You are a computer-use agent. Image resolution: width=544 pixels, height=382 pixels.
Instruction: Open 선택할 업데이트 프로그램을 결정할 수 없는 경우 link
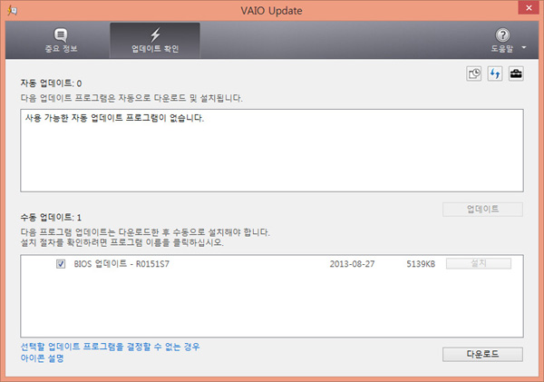coord(110,347)
